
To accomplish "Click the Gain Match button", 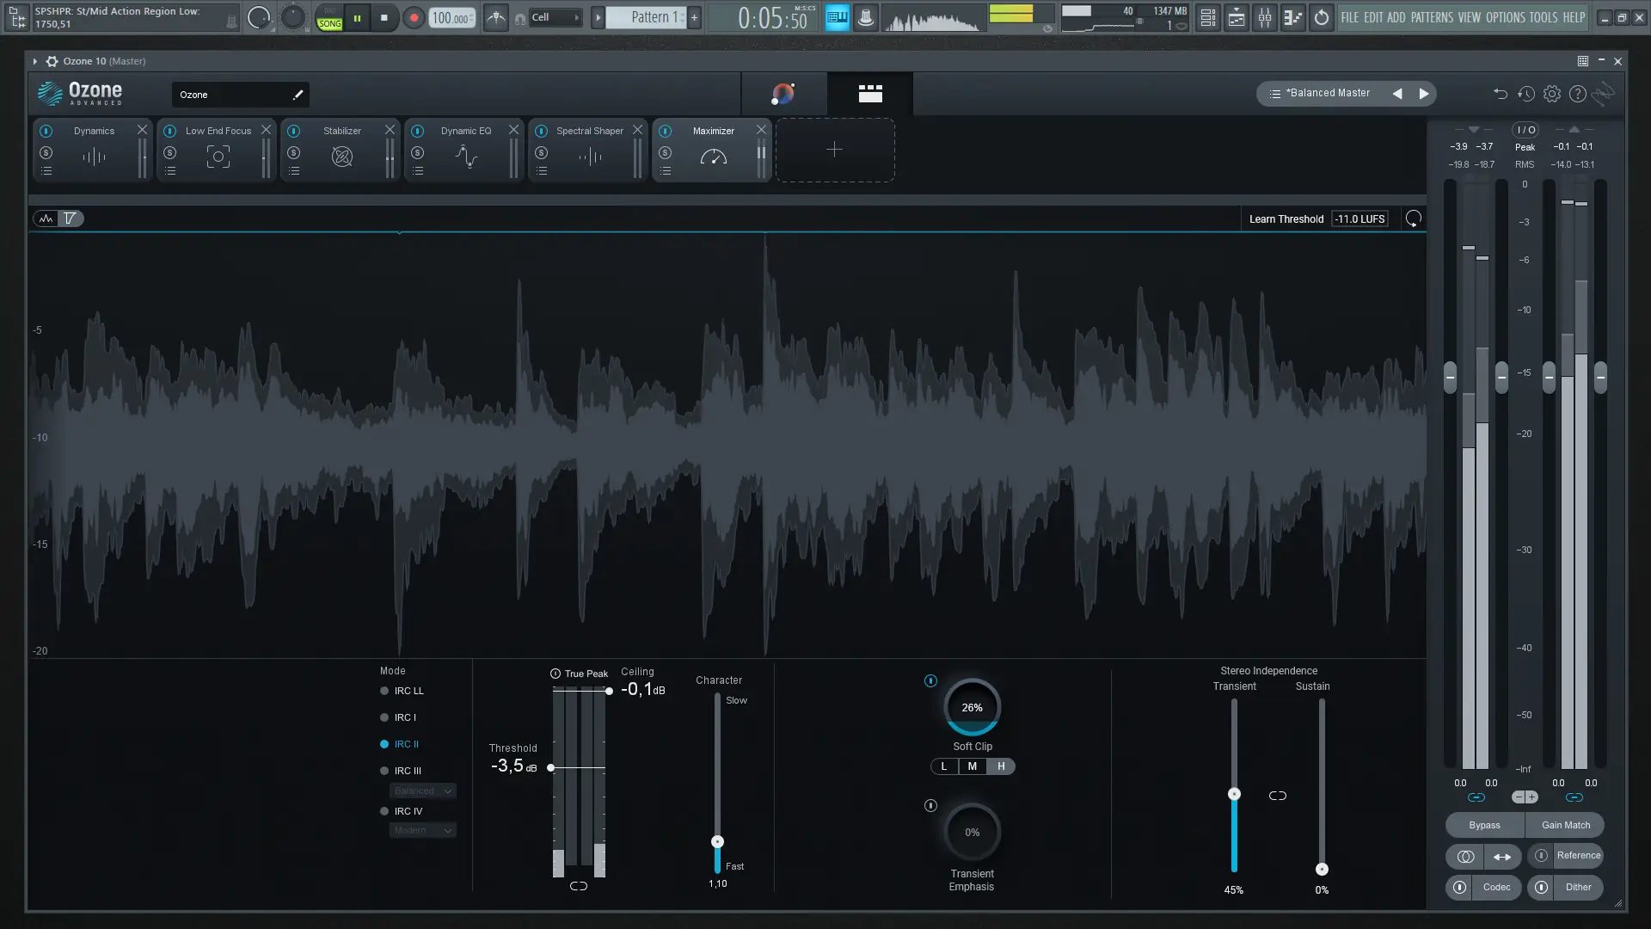I will [x=1566, y=825].
